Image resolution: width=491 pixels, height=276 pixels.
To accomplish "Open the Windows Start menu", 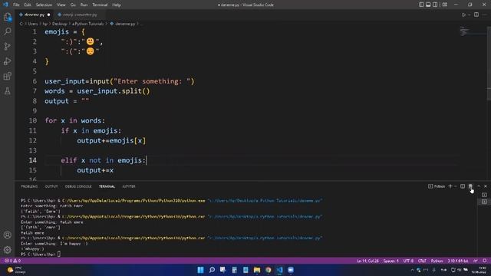I will pyautogui.click(x=201, y=270).
